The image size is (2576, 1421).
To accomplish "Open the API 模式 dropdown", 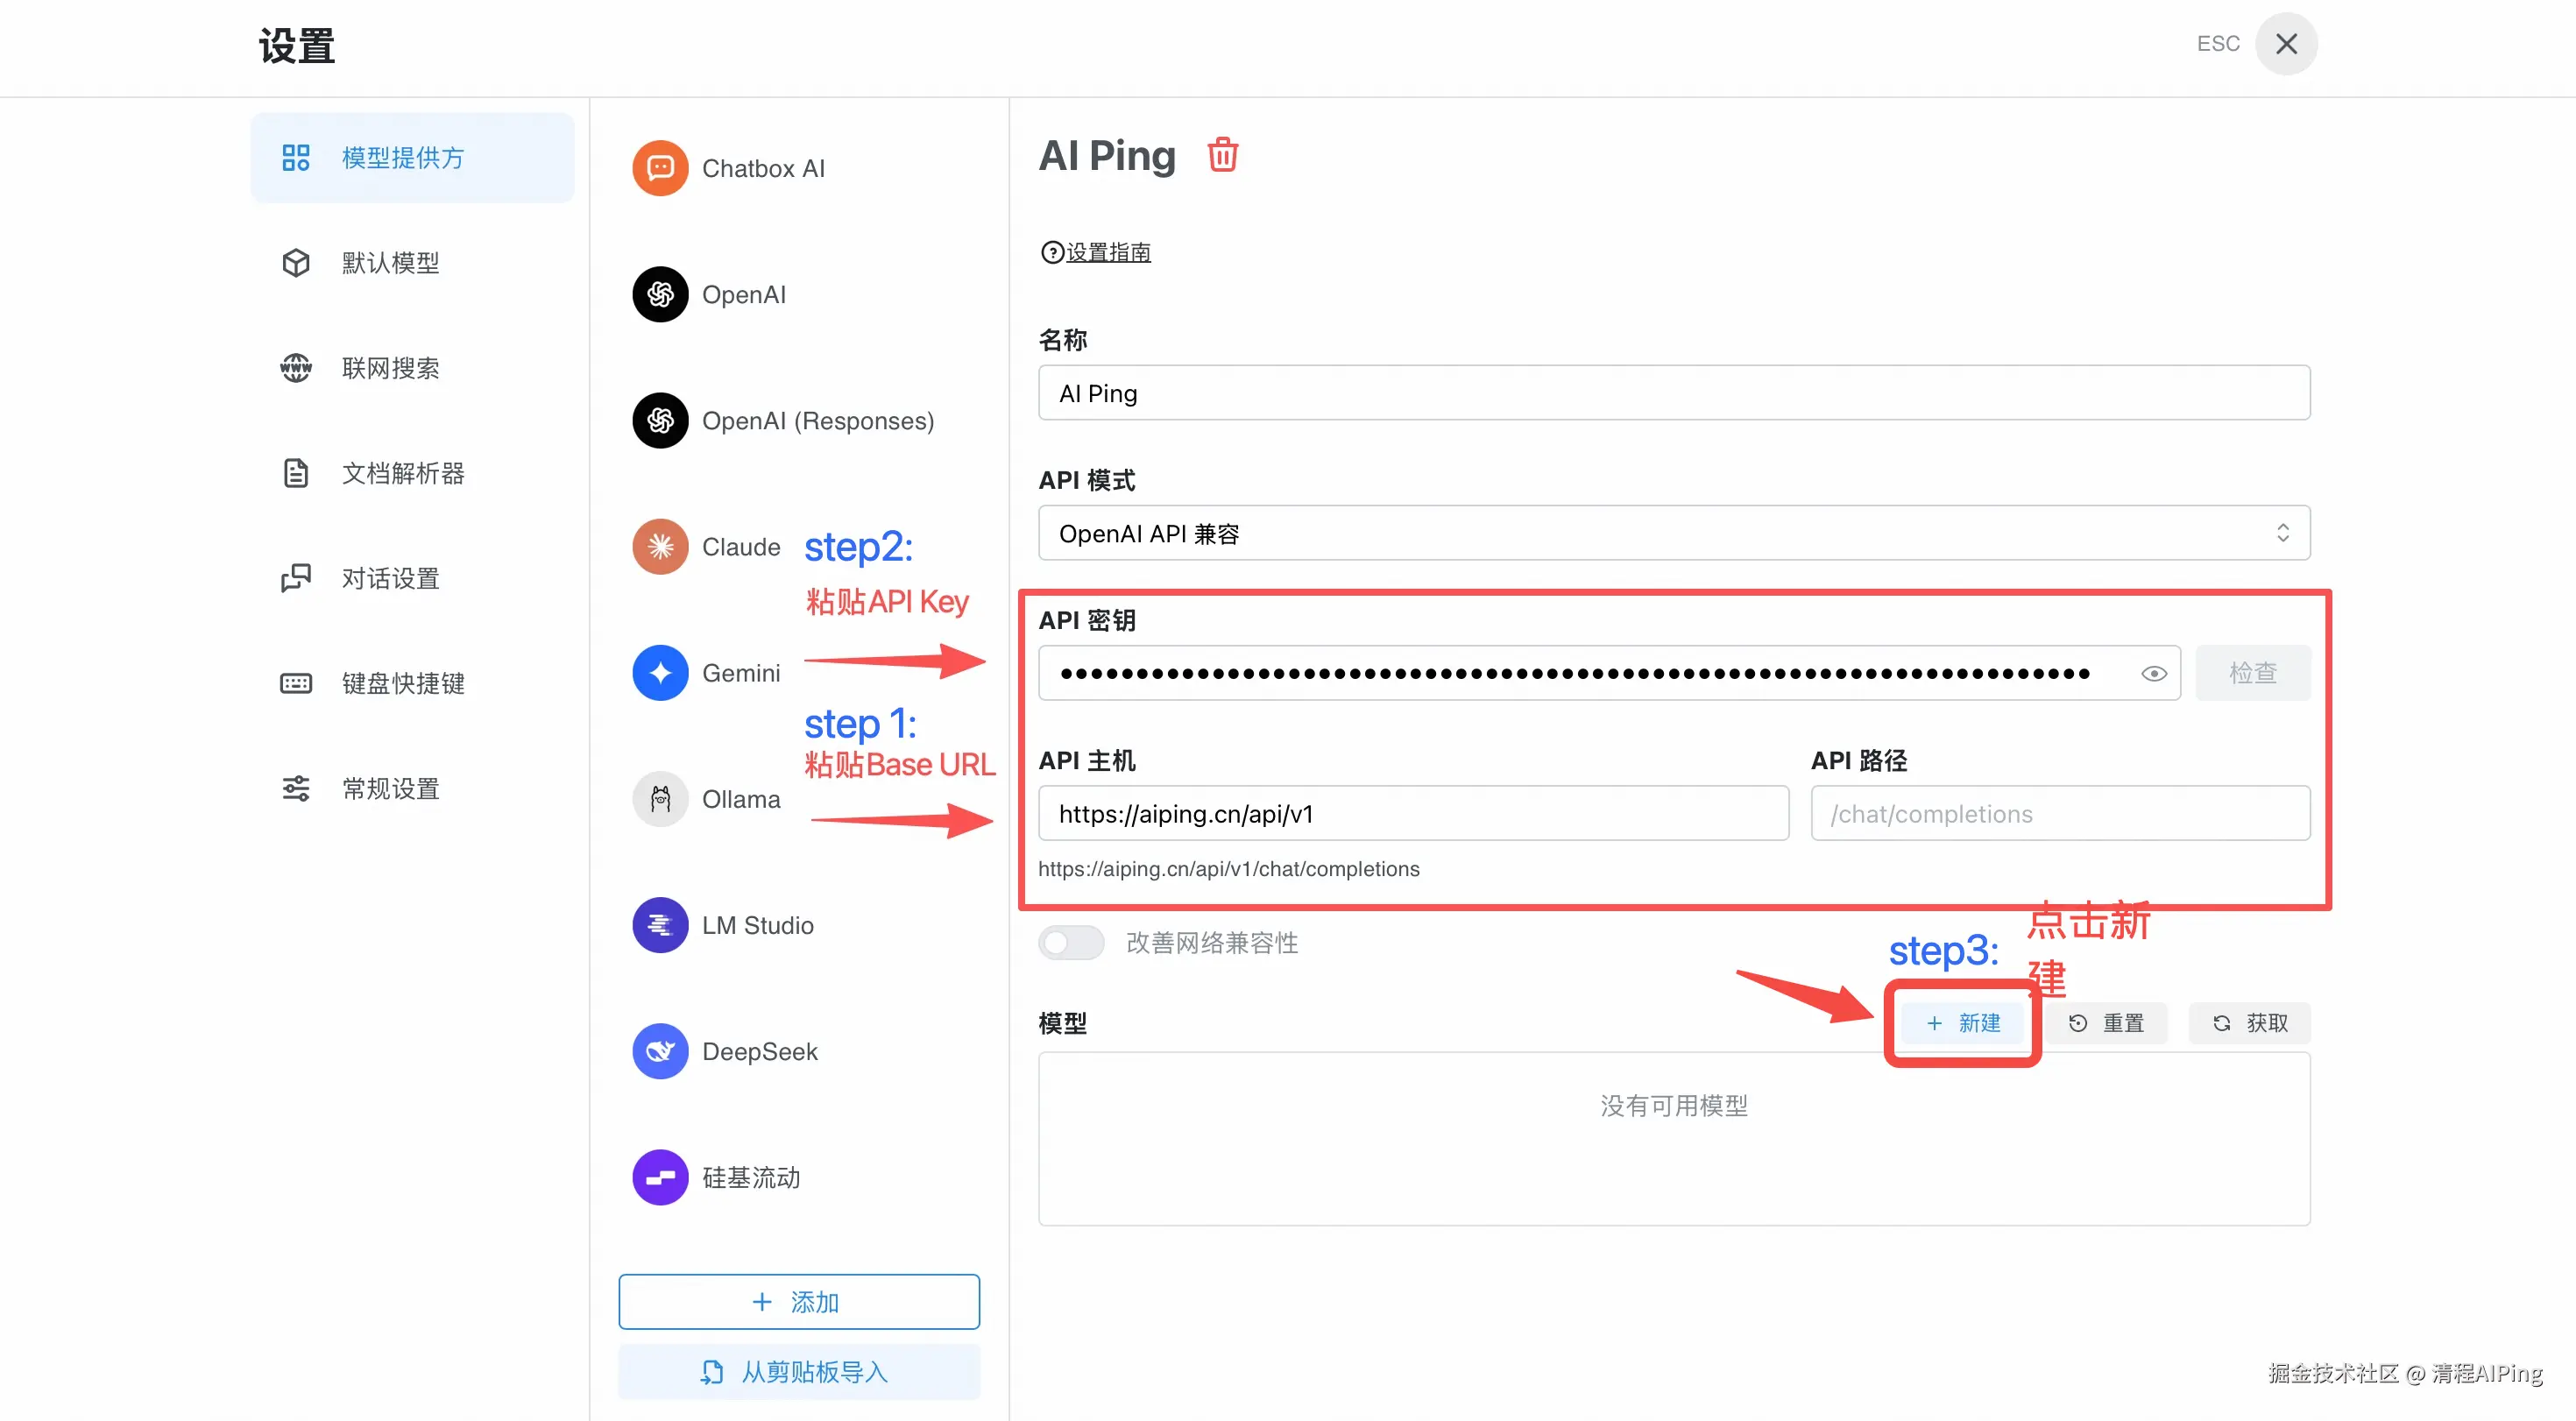I will 1673,533.
